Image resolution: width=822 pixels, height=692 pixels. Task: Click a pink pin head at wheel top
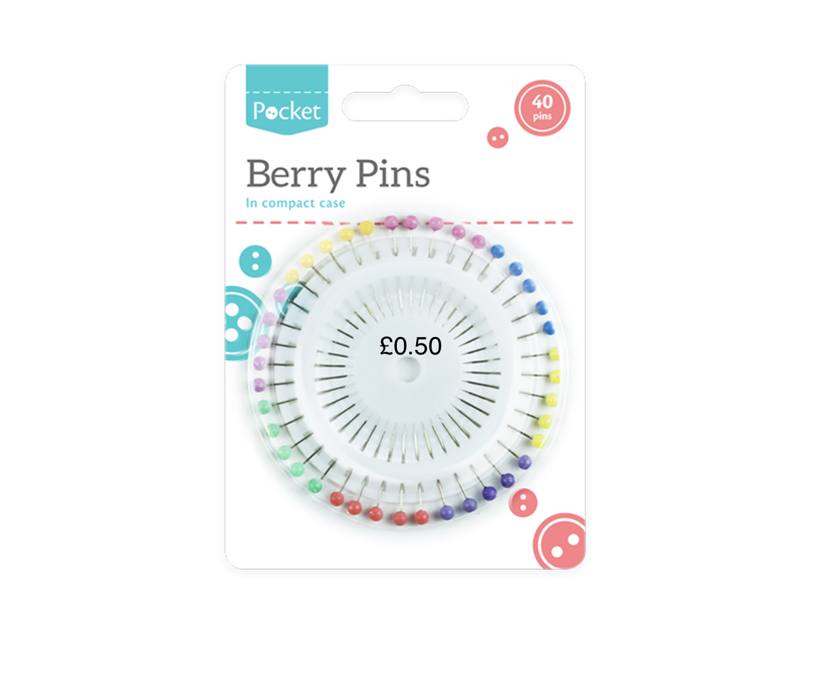(412, 223)
